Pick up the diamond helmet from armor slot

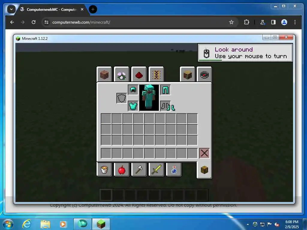tap(133, 90)
